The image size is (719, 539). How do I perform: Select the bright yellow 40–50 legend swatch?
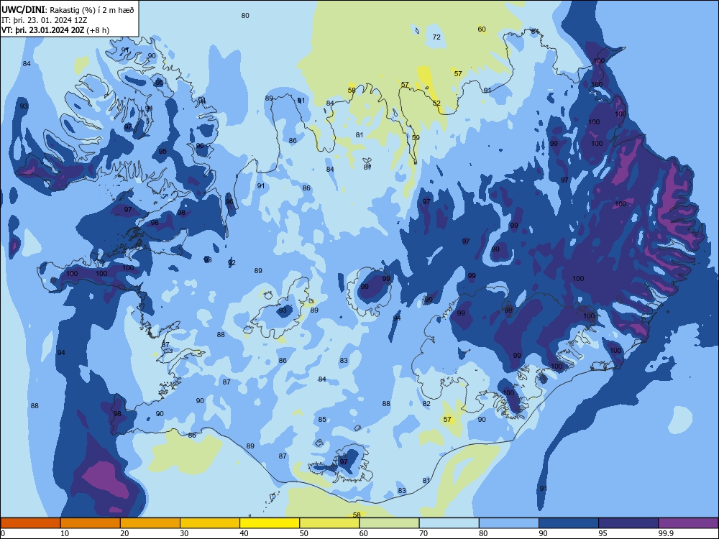click(x=270, y=523)
